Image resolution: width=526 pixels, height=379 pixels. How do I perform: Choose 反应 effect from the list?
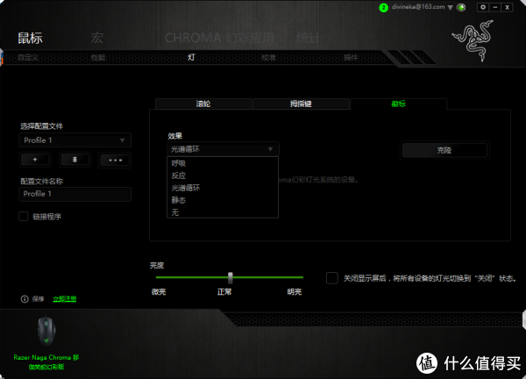click(x=223, y=175)
